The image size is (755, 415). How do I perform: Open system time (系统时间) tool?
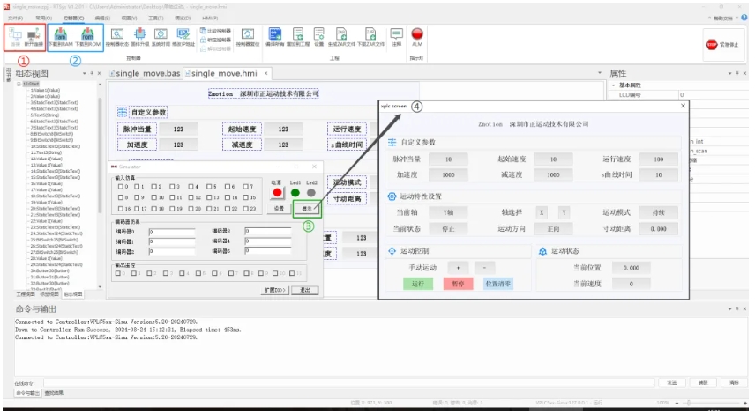point(161,36)
